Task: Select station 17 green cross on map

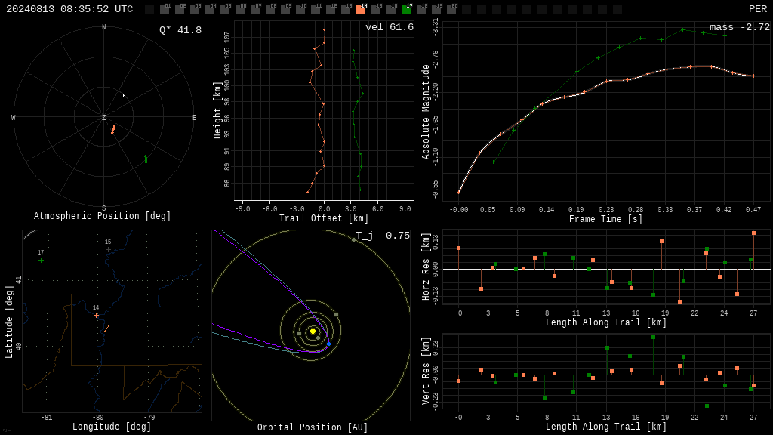Action: [x=41, y=260]
